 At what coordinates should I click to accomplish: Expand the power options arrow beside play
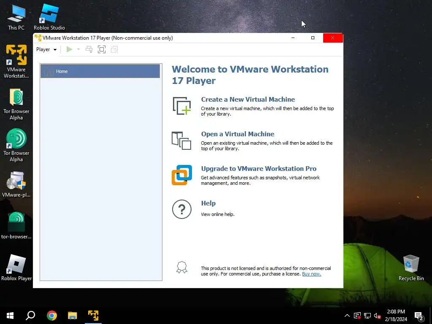tap(78, 49)
